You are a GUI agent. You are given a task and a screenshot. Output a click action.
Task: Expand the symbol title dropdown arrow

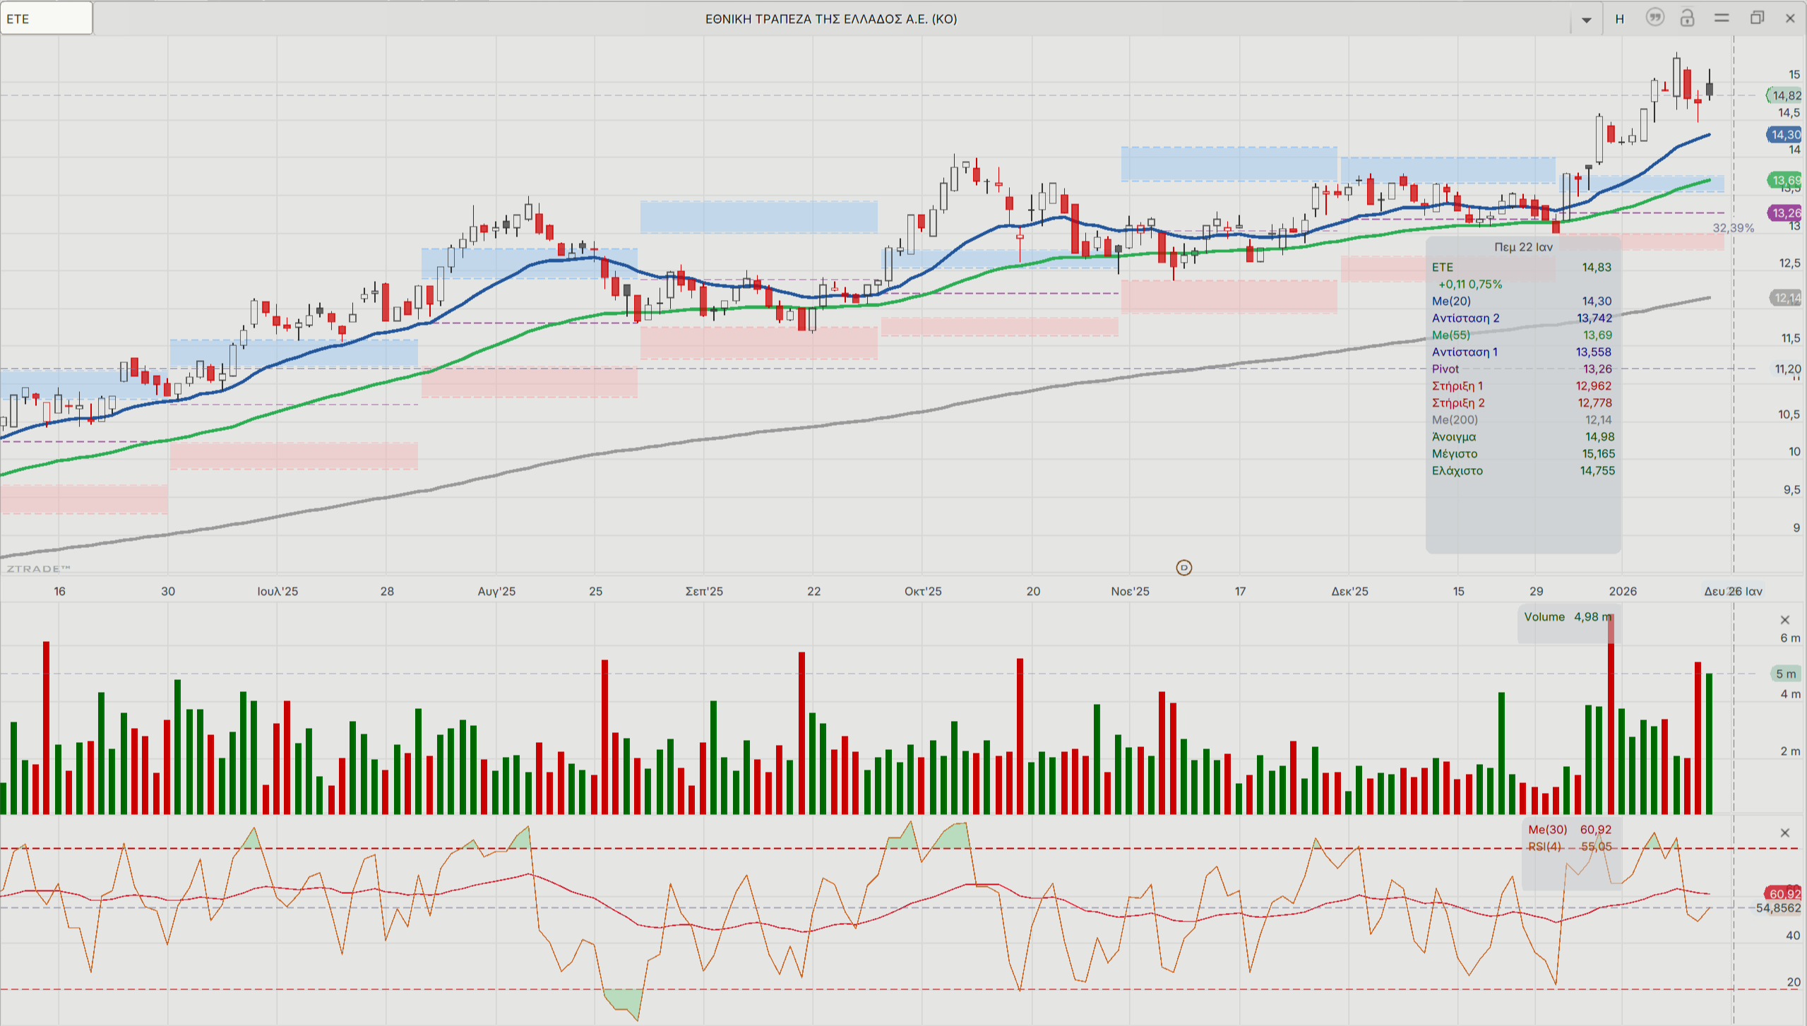[x=1586, y=20]
